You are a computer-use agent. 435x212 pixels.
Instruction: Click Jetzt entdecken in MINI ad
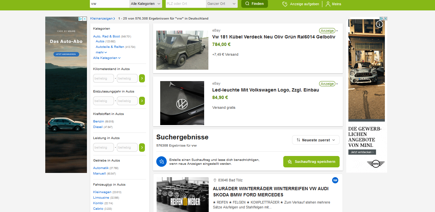click(362, 152)
